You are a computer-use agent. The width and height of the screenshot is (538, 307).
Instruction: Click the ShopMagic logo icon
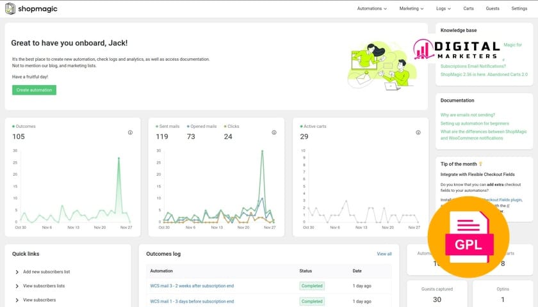(11, 8)
